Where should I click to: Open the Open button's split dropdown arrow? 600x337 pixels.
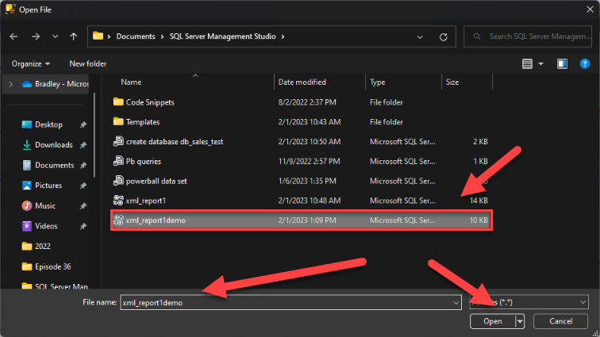(520, 321)
